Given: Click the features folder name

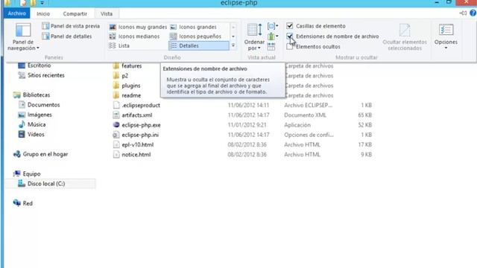Looking at the screenshot, I should [131, 66].
